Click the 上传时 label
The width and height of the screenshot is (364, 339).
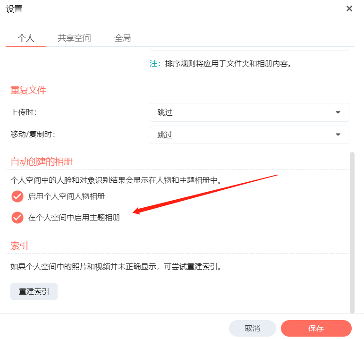[24, 112]
